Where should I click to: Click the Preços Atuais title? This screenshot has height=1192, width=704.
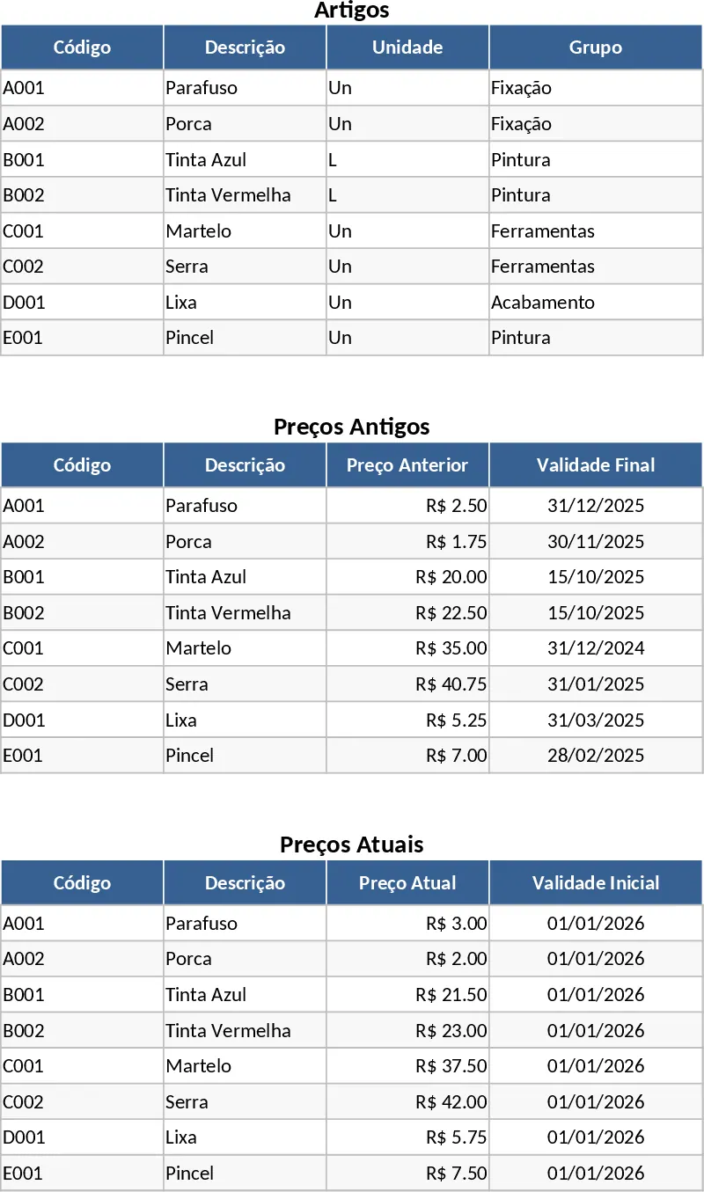[x=352, y=845]
